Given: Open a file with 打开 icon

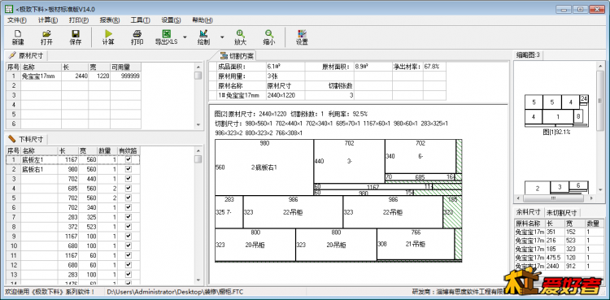Looking at the screenshot, I should click(46, 37).
